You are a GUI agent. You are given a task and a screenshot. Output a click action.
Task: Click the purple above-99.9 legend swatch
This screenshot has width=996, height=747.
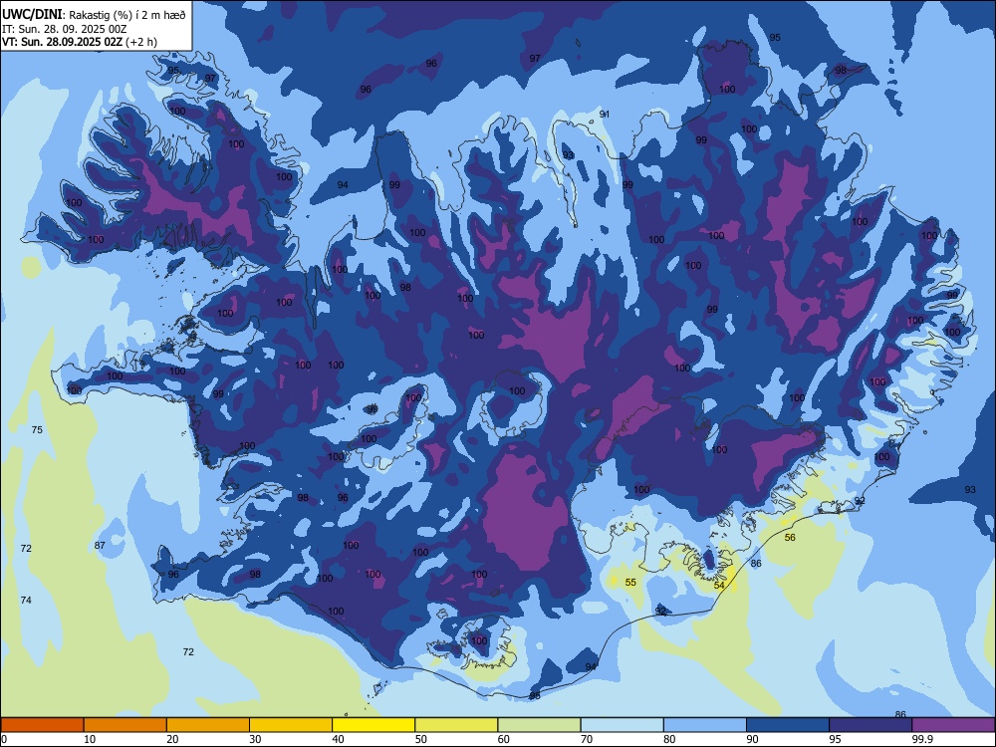(953, 725)
